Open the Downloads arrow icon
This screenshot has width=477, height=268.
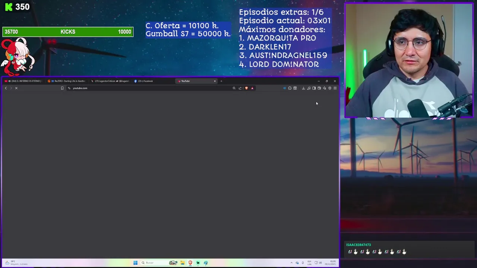(x=303, y=88)
